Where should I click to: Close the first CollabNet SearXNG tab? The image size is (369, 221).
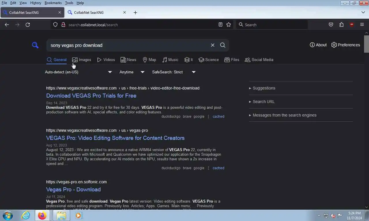click(60, 13)
